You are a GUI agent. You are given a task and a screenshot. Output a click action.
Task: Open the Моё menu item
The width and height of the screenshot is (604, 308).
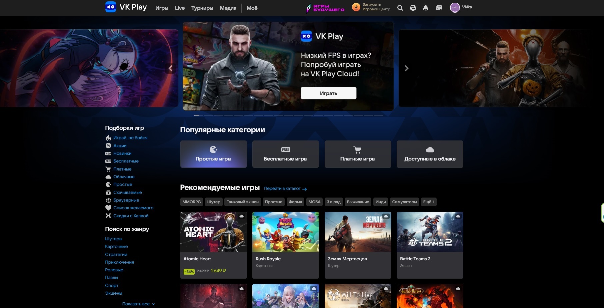pyautogui.click(x=252, y=8)
